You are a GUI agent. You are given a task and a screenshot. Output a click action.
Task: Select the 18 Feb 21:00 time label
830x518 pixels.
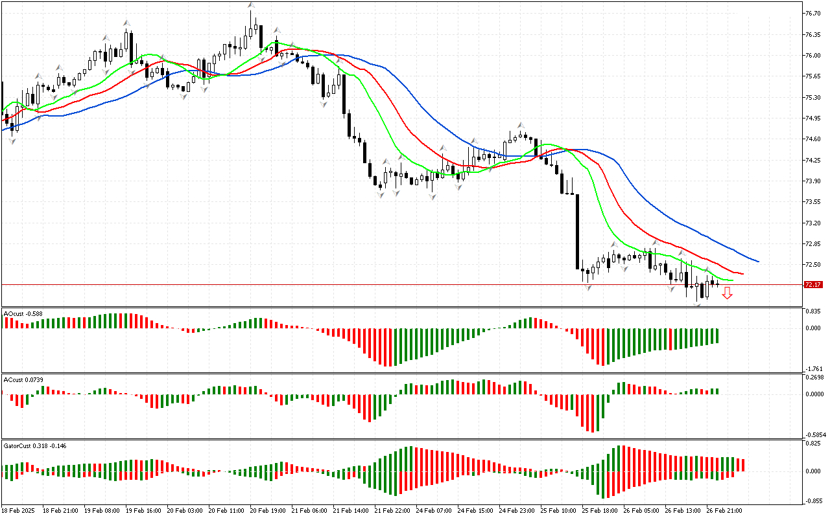tap(60, 511)
